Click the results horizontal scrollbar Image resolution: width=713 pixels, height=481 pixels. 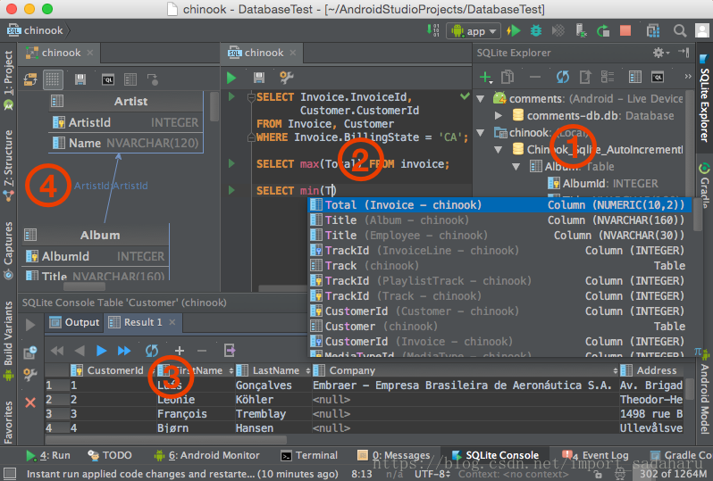point(166,440)
